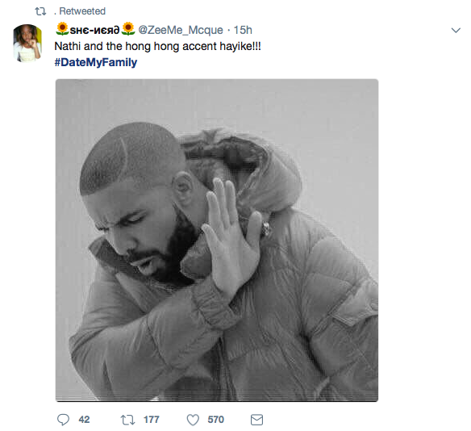Click the tweet text about Nathi's accent
Screen dimensions: 471x431
tap(158, 46)
